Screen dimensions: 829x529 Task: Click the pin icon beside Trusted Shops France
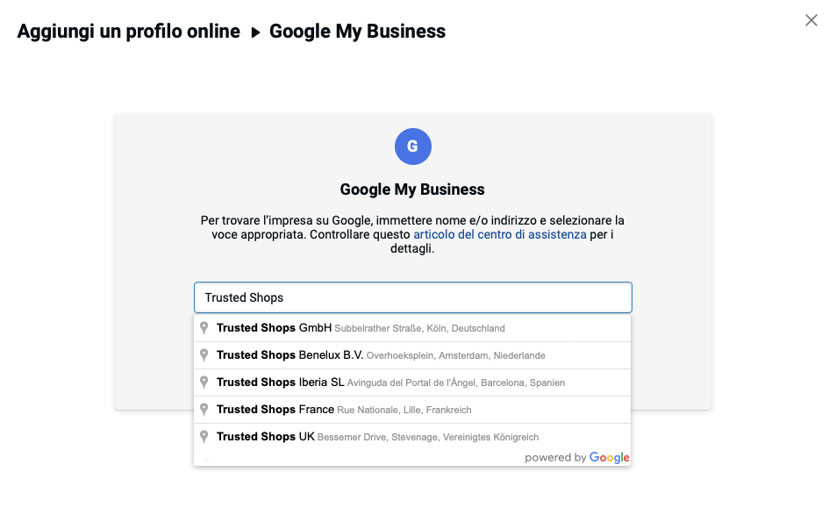(x=204, y=410)
